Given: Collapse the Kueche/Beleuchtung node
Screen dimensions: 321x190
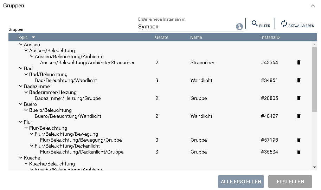Looking at the screenshot, I should pyautogui.click(x=26, y=164).
